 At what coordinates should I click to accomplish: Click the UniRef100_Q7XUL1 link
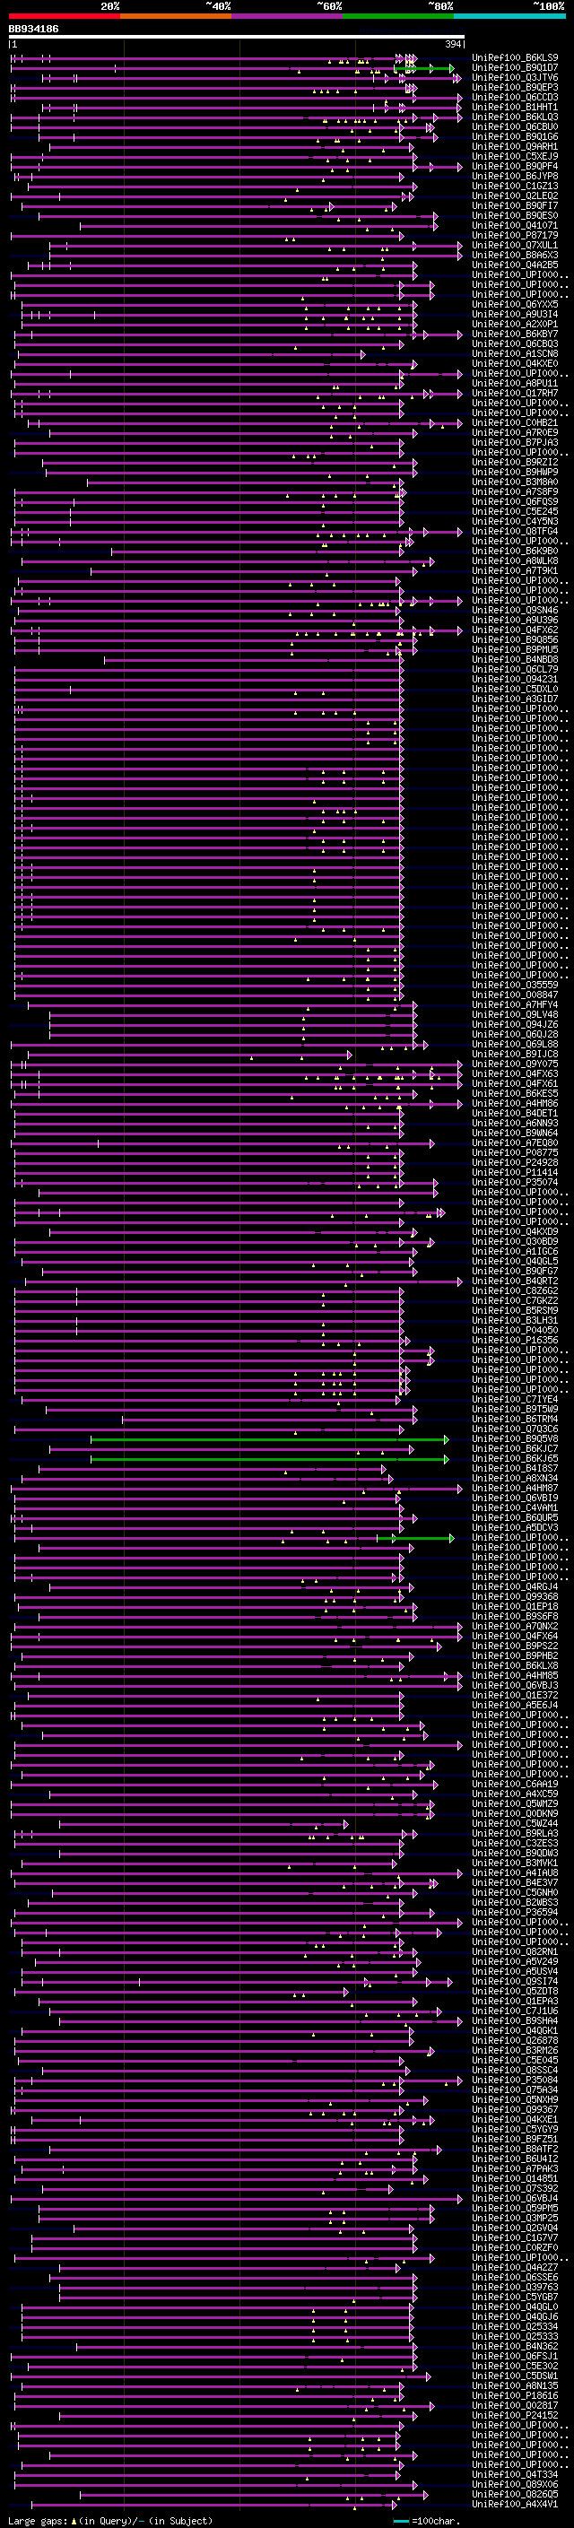[515, 246]
